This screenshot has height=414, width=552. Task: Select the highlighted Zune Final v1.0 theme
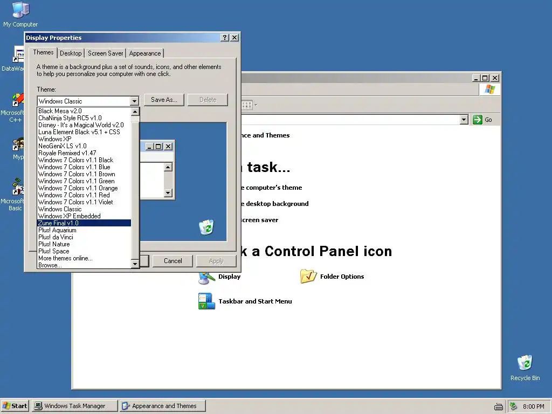pos(84,223)
